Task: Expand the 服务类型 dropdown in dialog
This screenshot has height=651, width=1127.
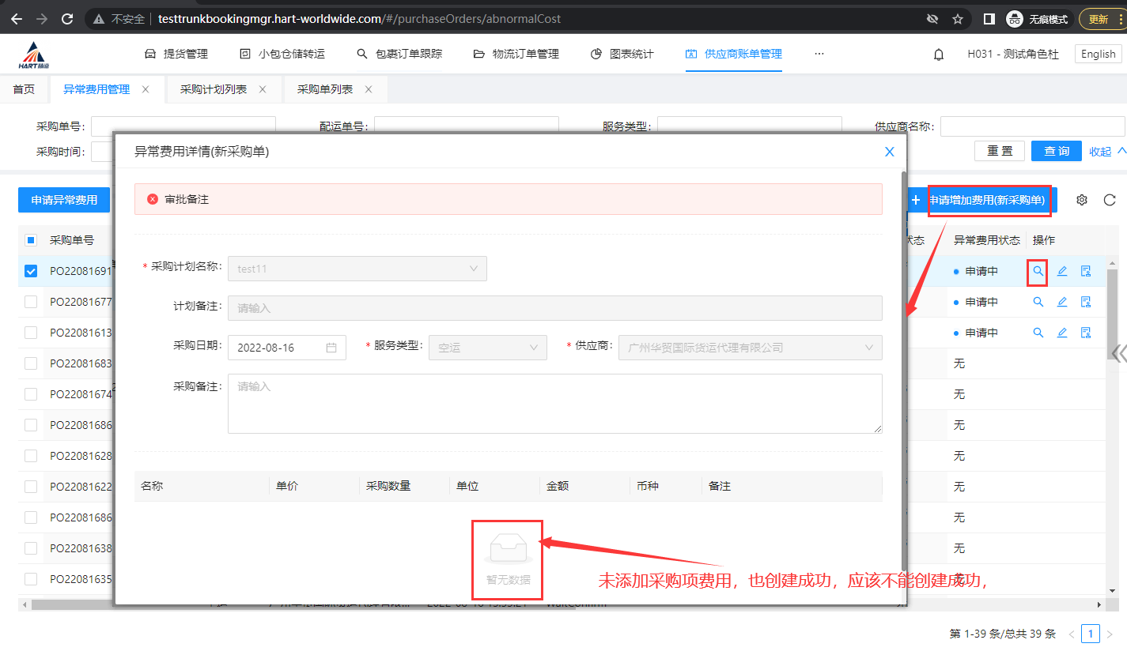Action: point(487,347)
